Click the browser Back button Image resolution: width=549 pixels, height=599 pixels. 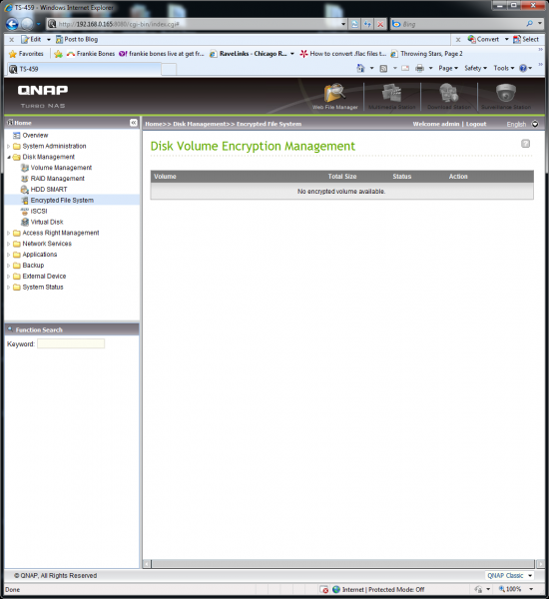pyautogui.click(x=12, y=24)
